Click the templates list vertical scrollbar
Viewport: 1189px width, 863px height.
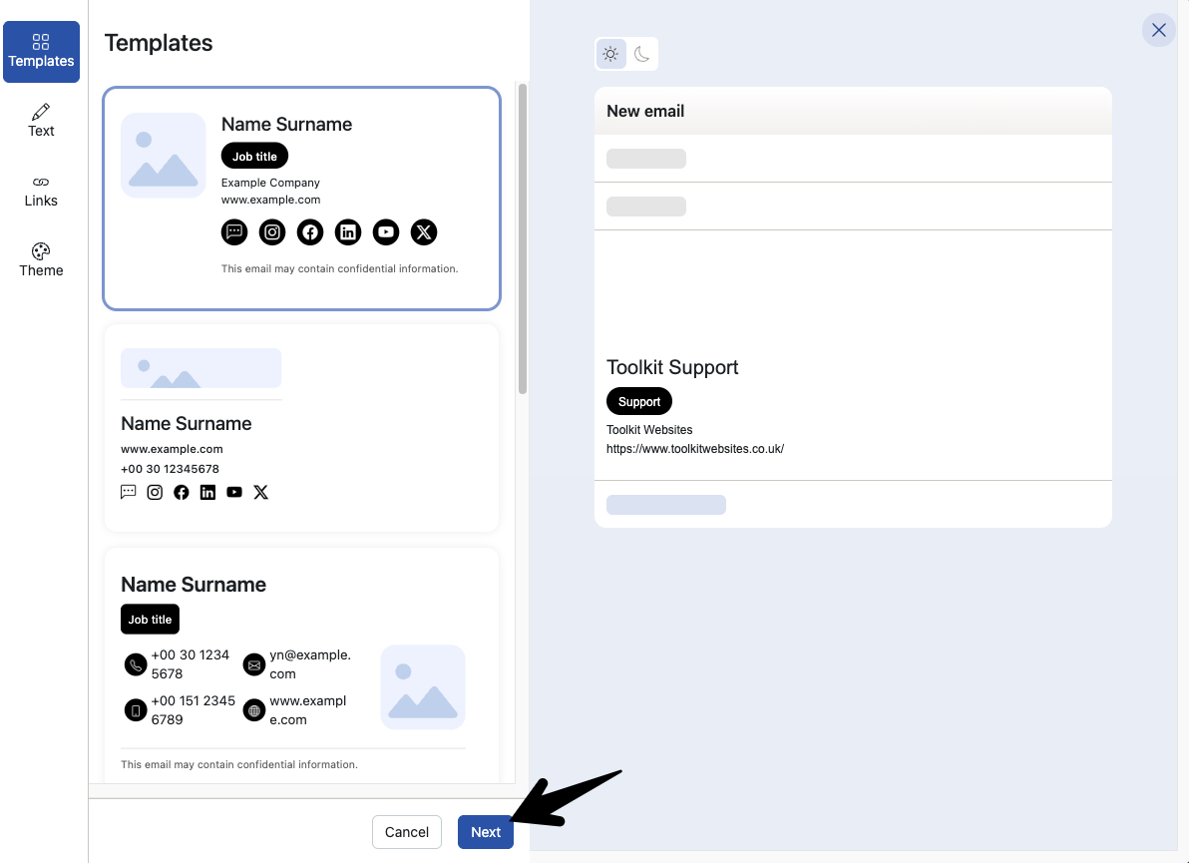[x=523, y=239]
